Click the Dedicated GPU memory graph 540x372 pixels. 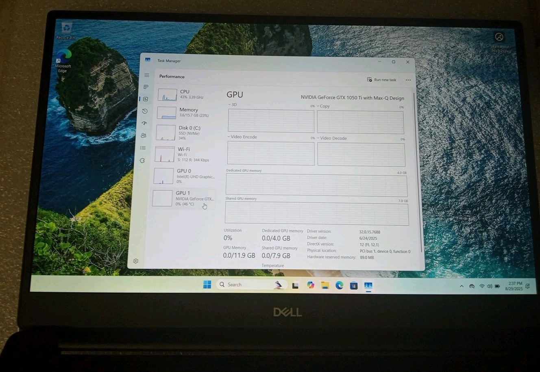(x=316, y=185)
